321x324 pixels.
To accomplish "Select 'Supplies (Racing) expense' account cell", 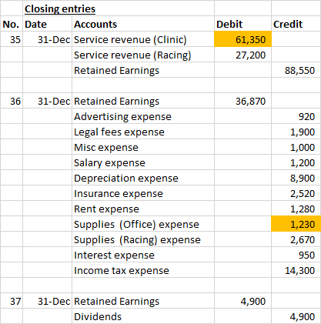I will coord(143,239).
